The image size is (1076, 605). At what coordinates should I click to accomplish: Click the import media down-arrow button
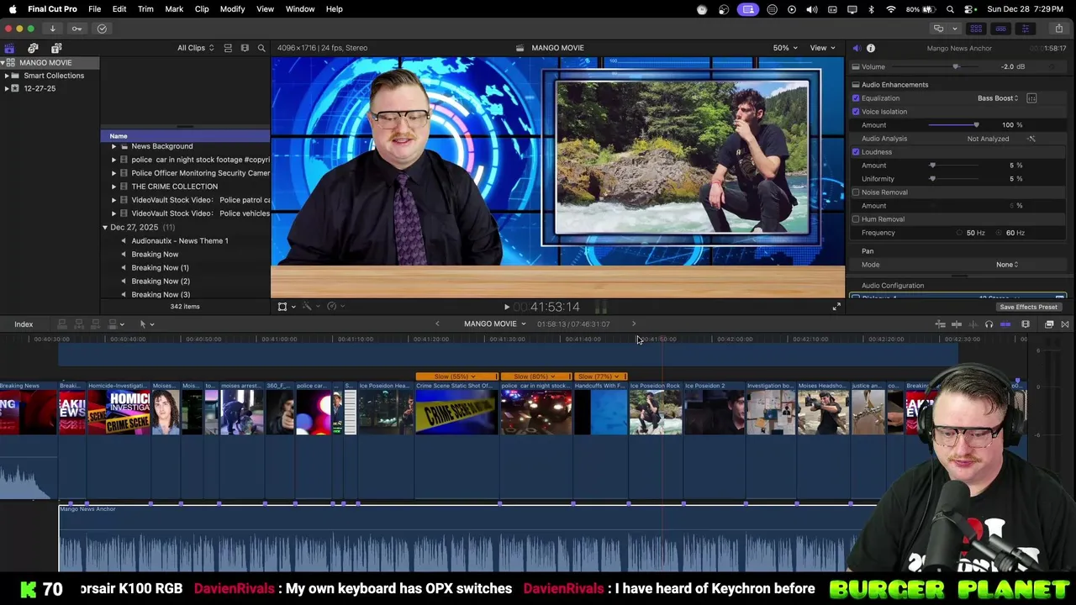coord(52,29)
